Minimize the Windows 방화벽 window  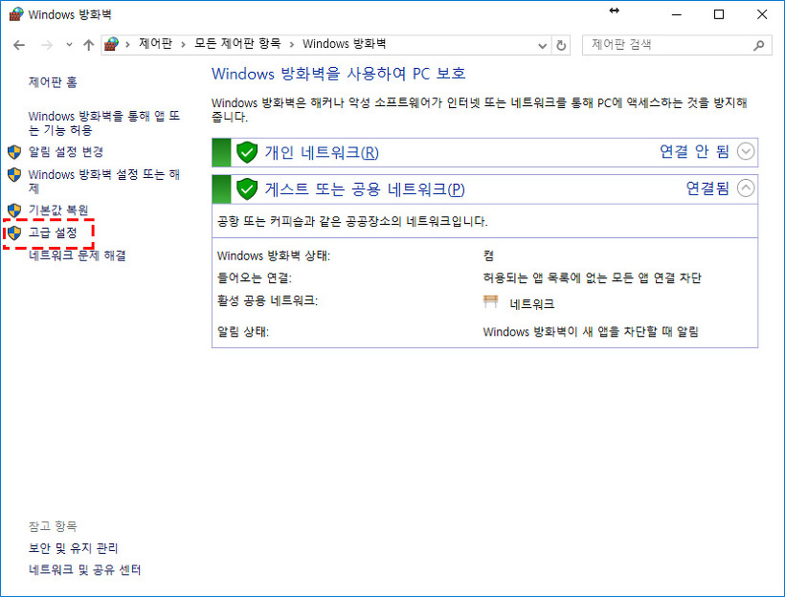tap(677, 14)
